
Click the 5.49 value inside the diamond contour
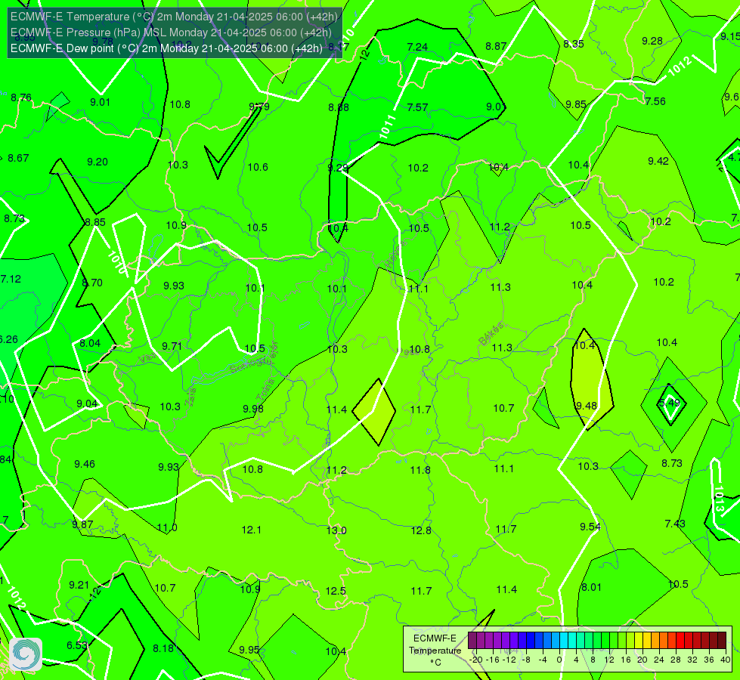(x=669, y=403)
